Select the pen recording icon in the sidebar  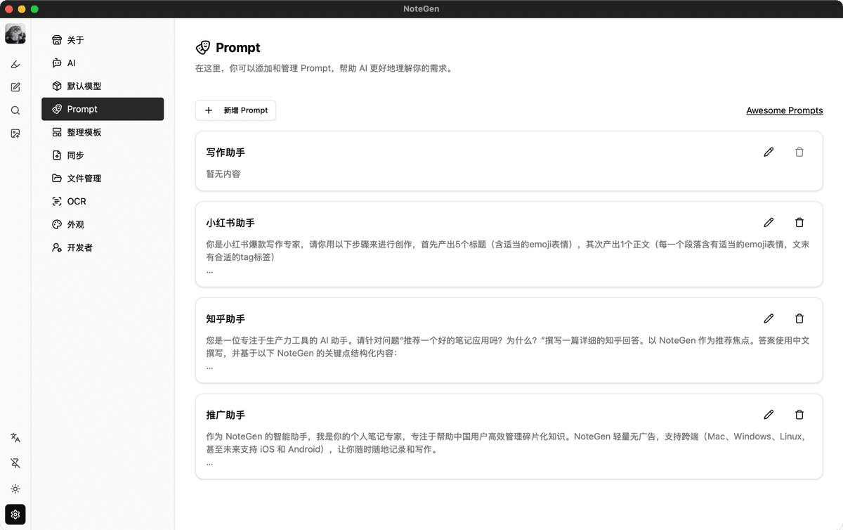(15, 64)
